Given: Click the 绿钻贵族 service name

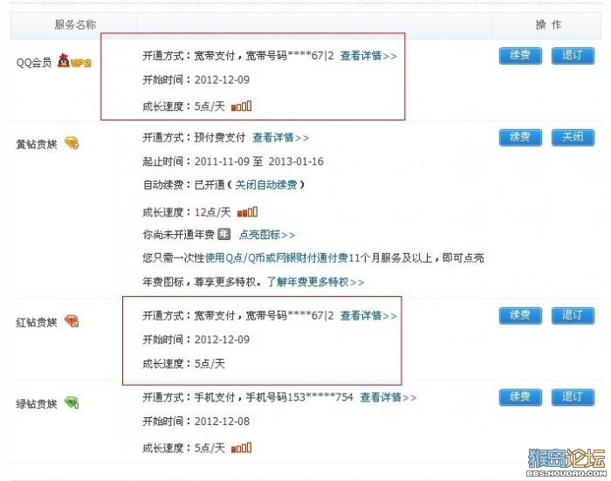Looking at the screenshot, I should tap(37, 403).
